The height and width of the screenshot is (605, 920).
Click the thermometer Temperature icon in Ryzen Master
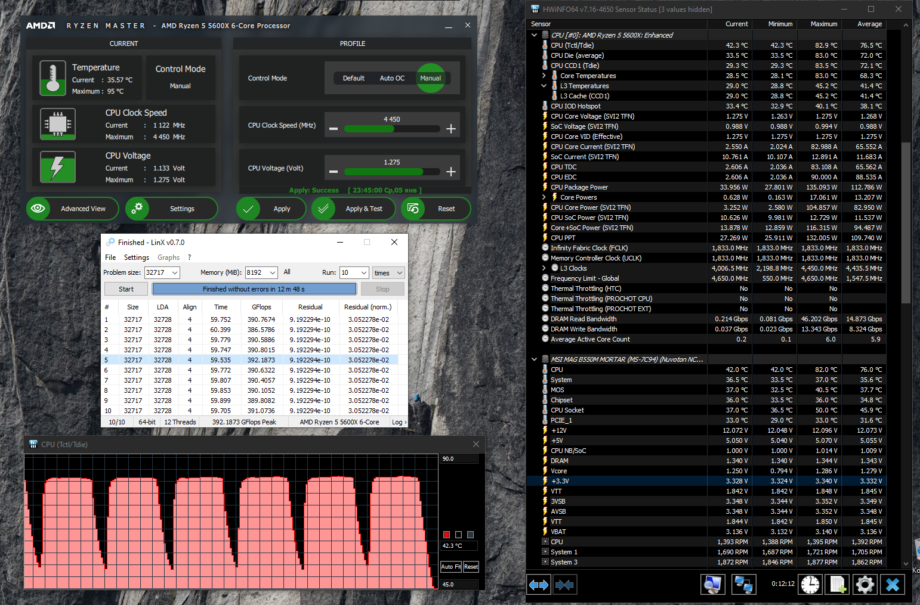(53, 78)
